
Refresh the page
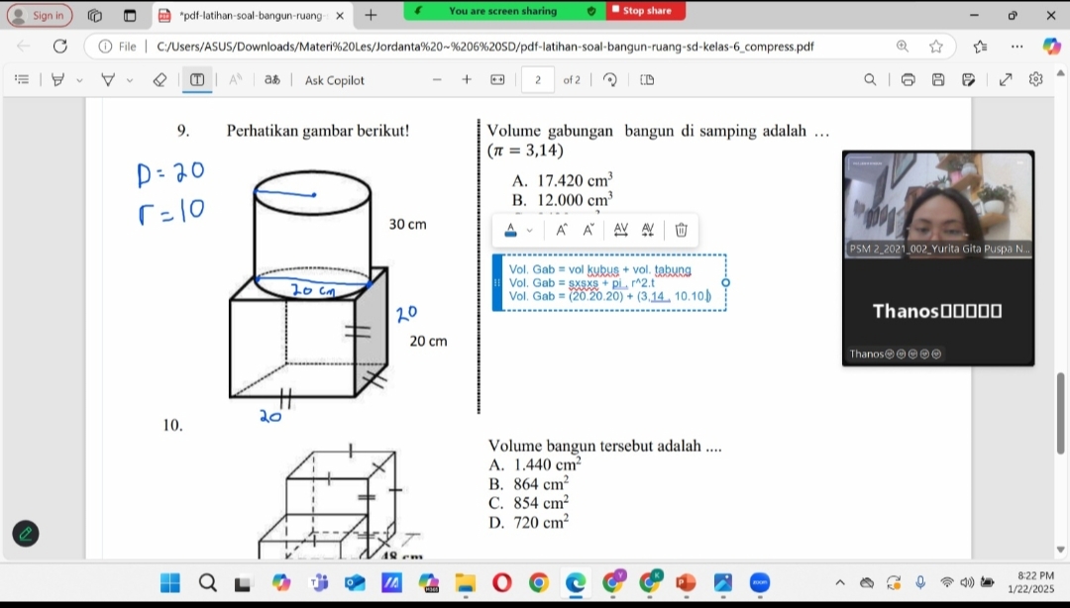[x=60, y=47]
